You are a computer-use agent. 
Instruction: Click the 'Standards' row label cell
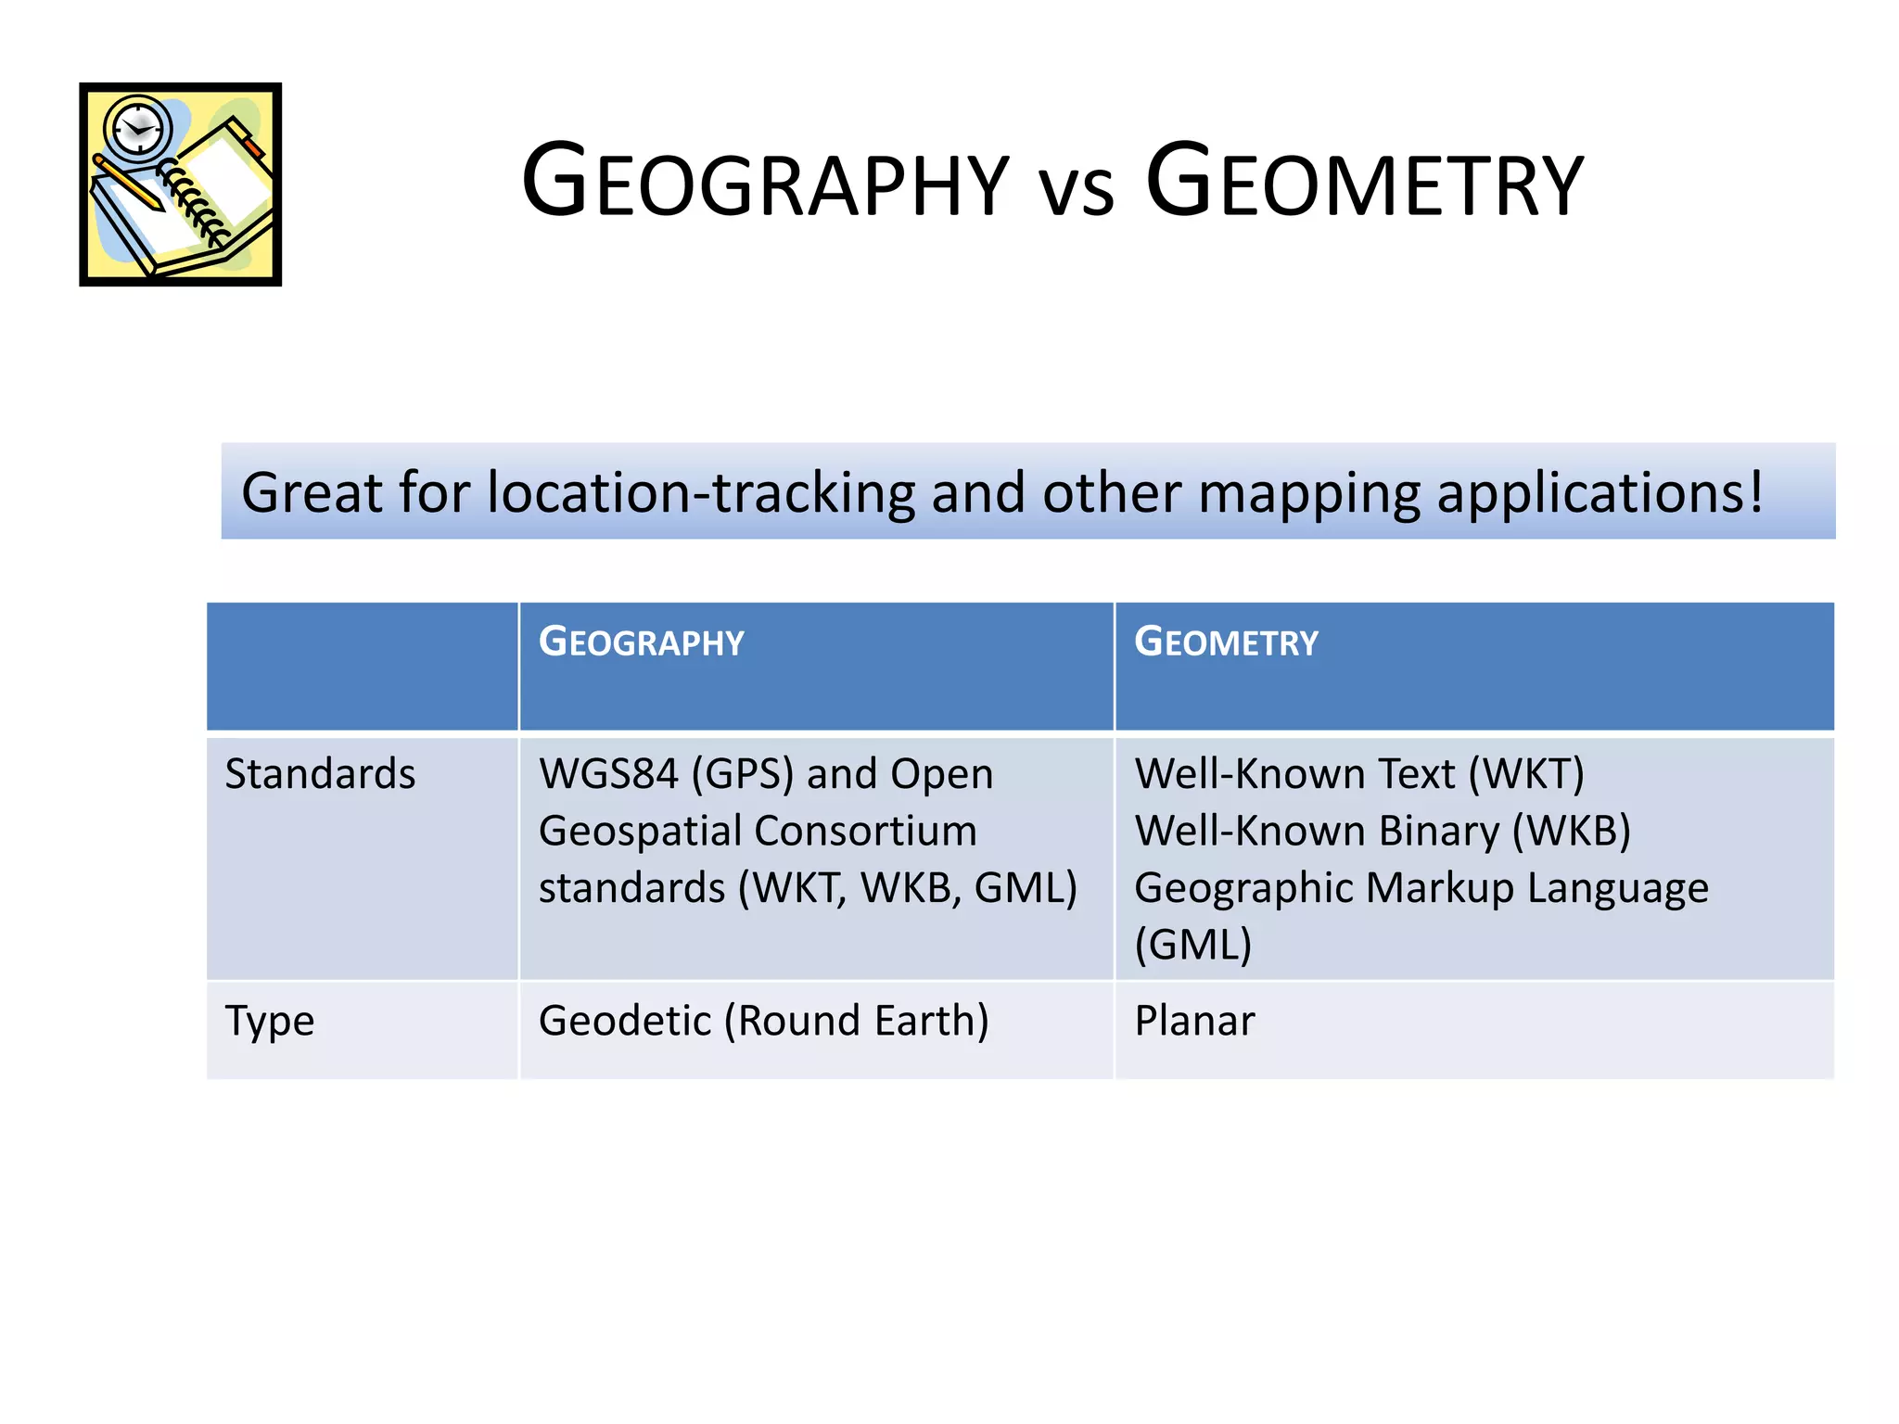point(320,774)
